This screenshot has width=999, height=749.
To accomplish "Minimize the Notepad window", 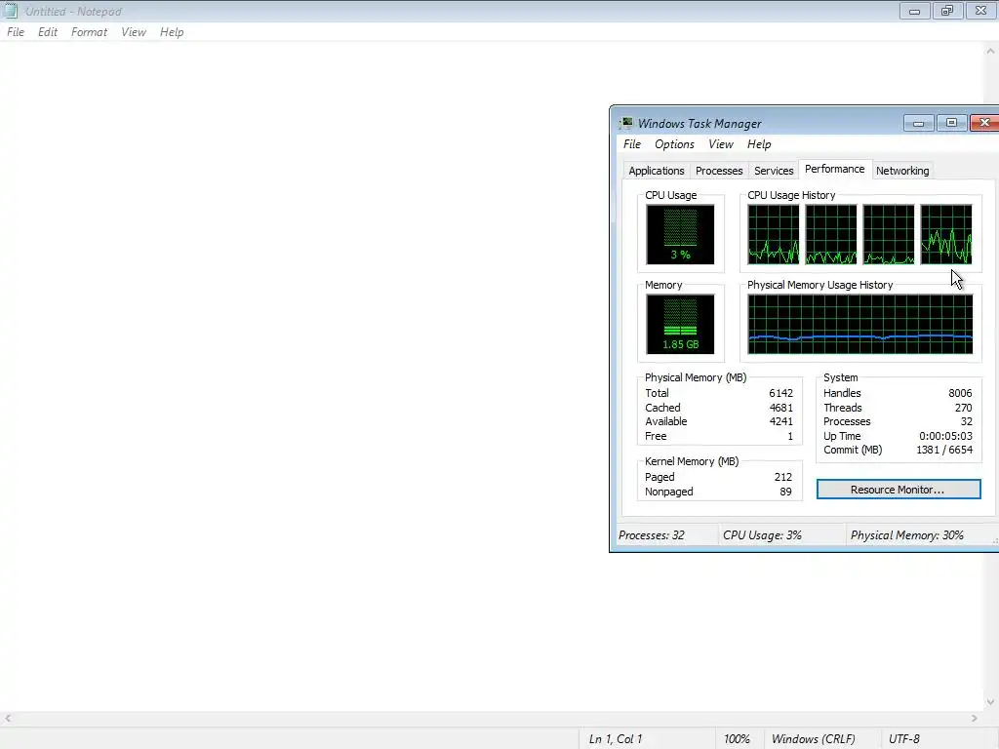I will click(914, 11).
